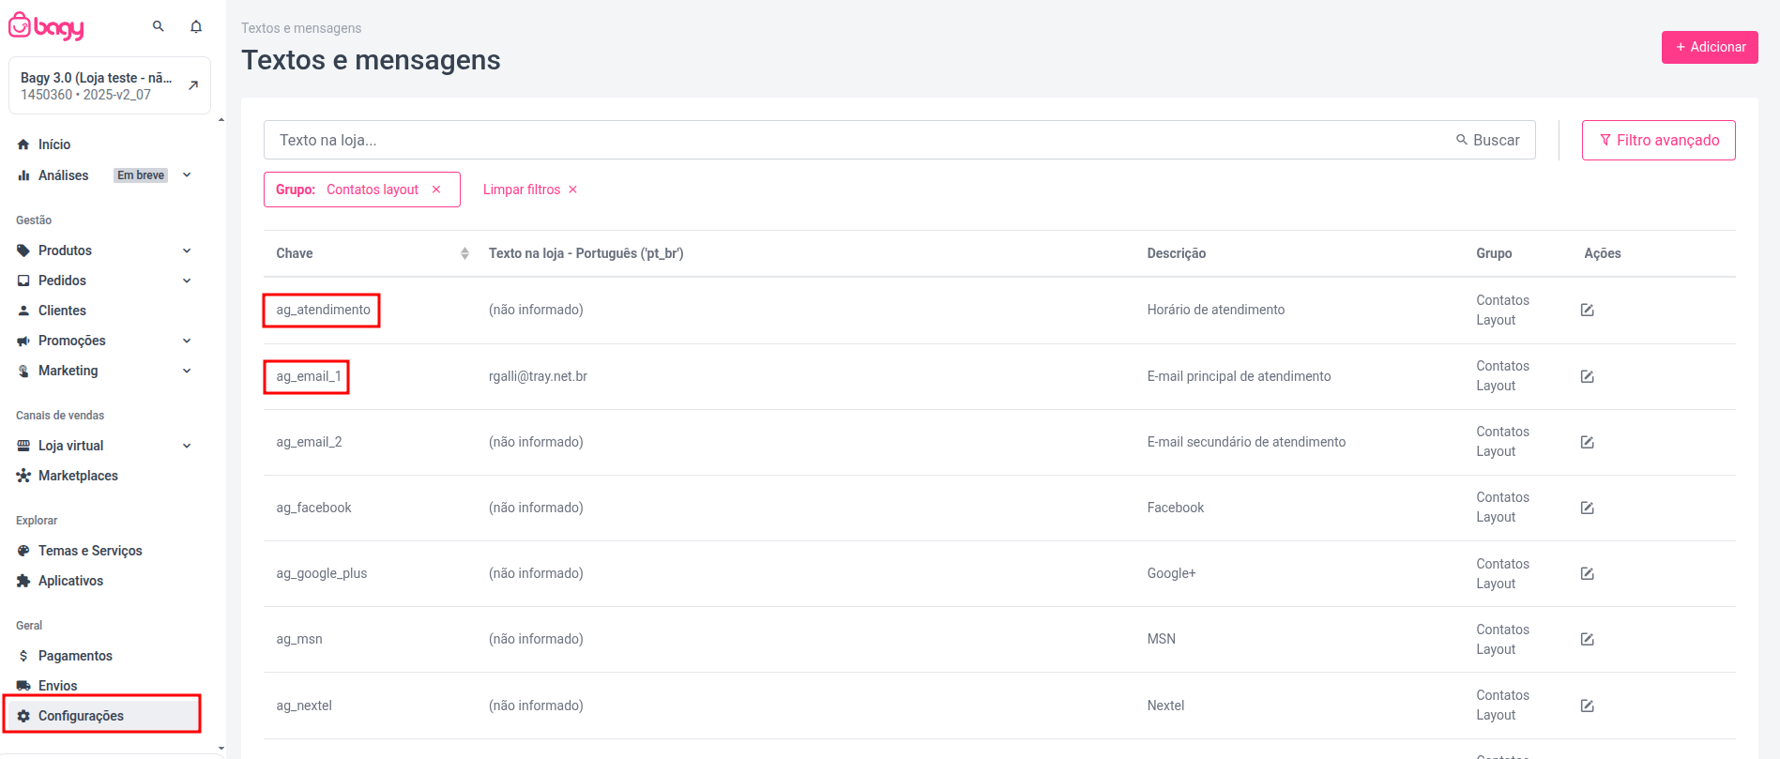Screen dimensions: 1780x759
Task: Edit the ag_email_1 entry
Action: coord(1587,376)
